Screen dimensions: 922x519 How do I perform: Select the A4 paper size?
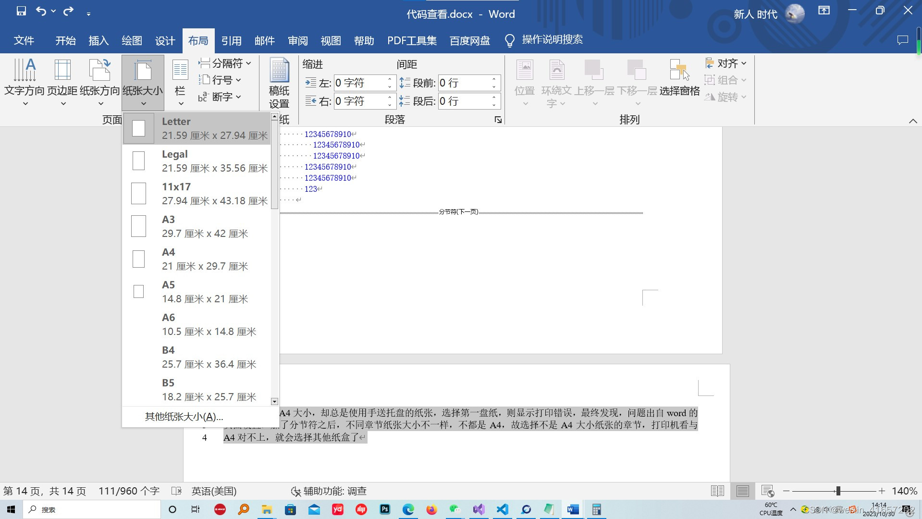click(197, 259)
